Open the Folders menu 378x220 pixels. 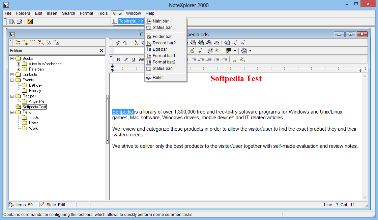[x=23, y=13]
